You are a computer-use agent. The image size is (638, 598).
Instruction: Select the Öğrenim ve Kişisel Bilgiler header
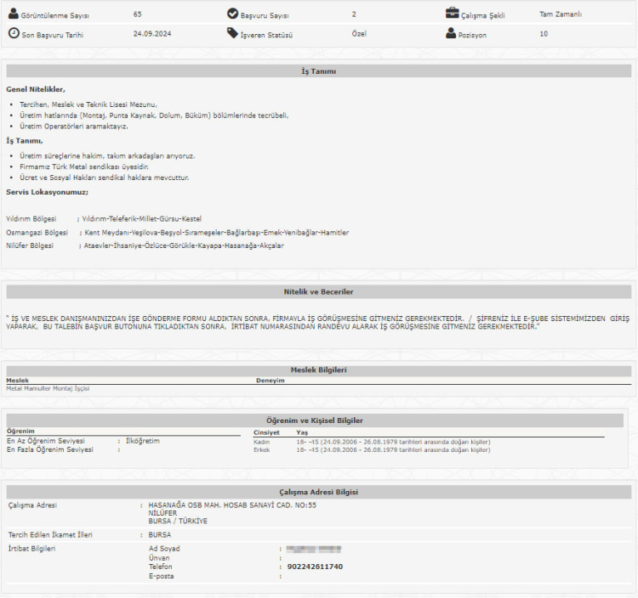coord(318,420)
